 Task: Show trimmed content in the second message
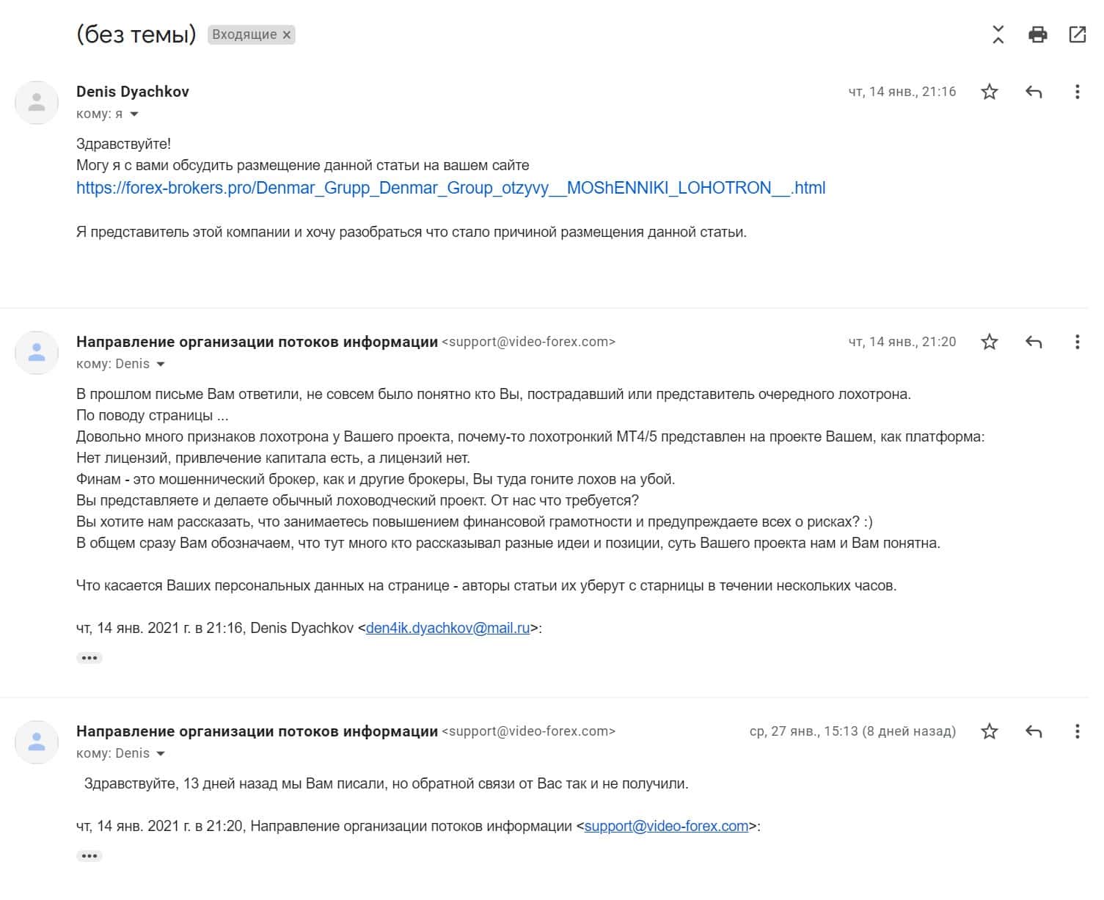[x=89, y=658]
